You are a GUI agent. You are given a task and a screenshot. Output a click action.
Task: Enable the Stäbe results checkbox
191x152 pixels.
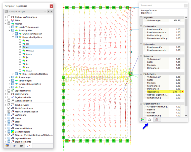point(9,20)
